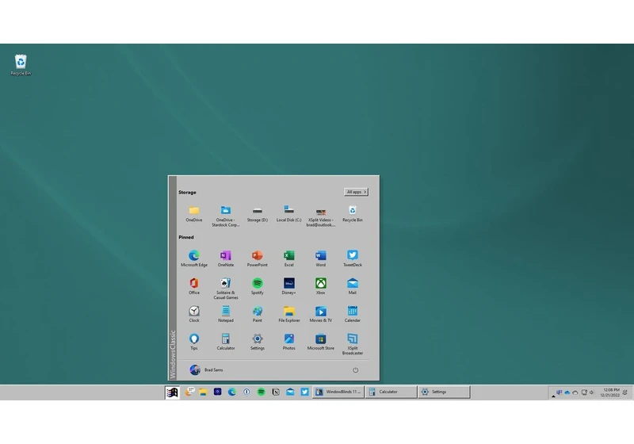Open Microsoft Edge from the taskbar
Viewport: 634px width, 444px height.
pyautogui.click(x=232, y=392)
